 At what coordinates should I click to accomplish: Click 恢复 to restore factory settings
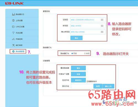(78, 74)
